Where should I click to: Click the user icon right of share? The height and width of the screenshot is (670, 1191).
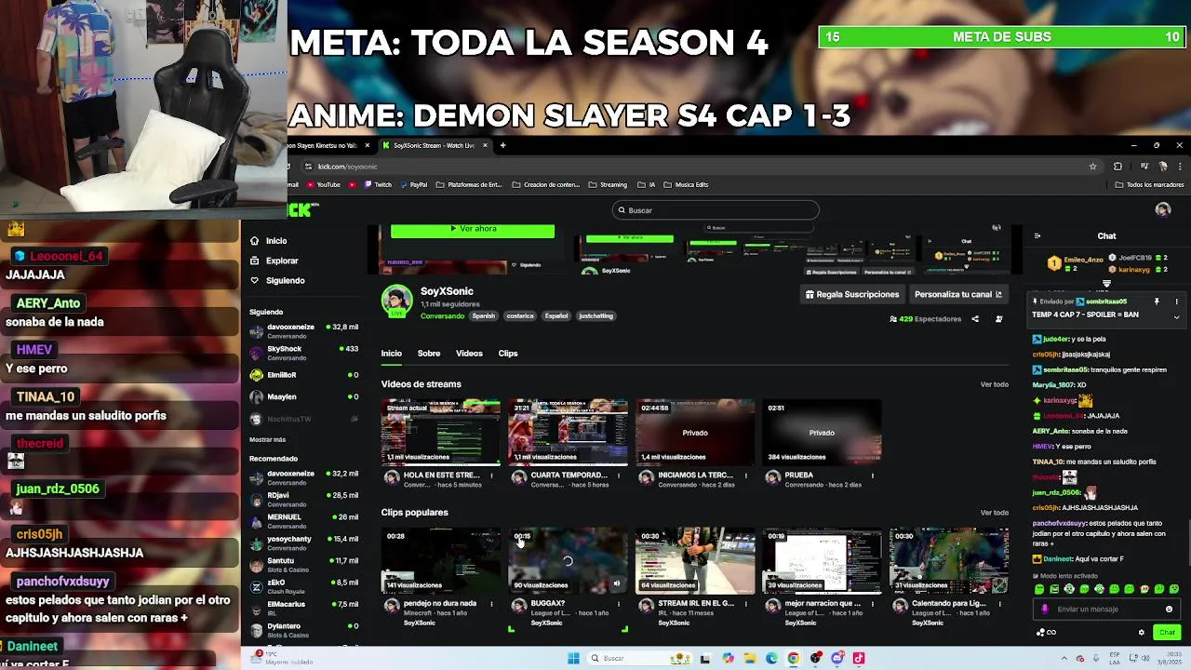998,319
